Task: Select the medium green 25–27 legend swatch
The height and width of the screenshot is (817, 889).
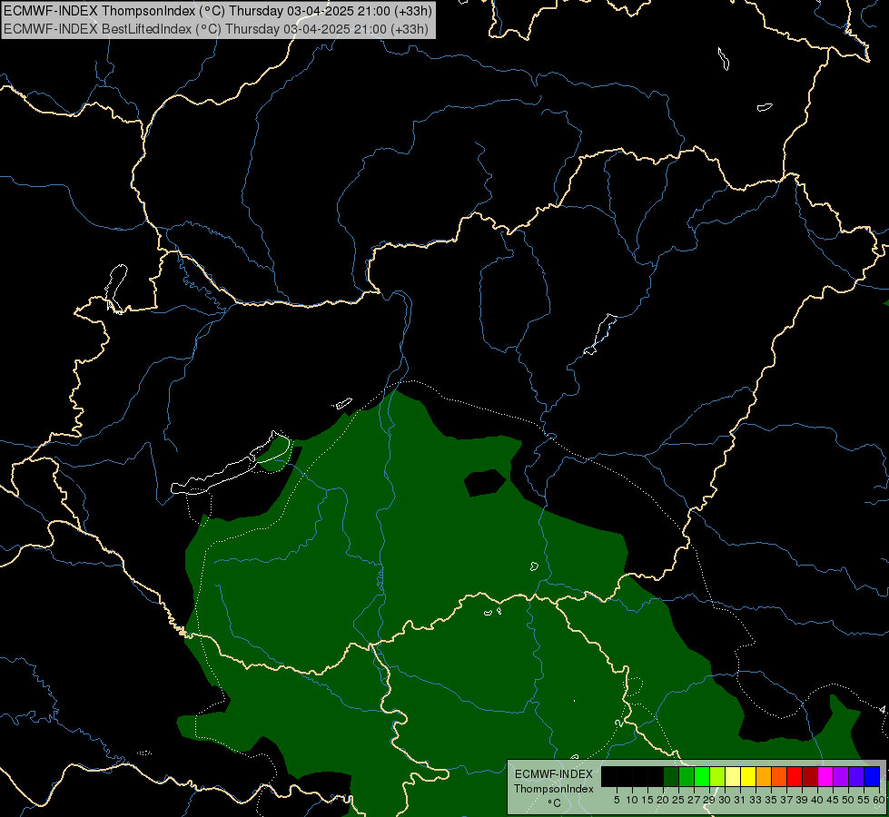Action: coord(687,777)
